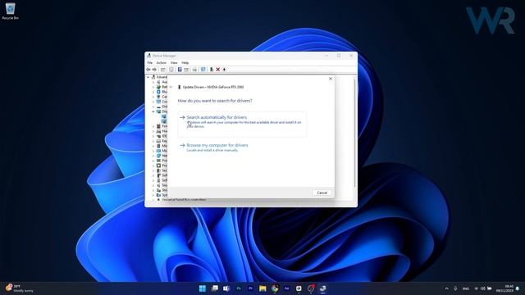Open Premiere Pro from the taskbar

point(251,288)
